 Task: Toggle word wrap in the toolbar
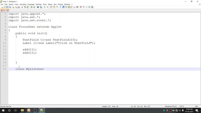57,7
